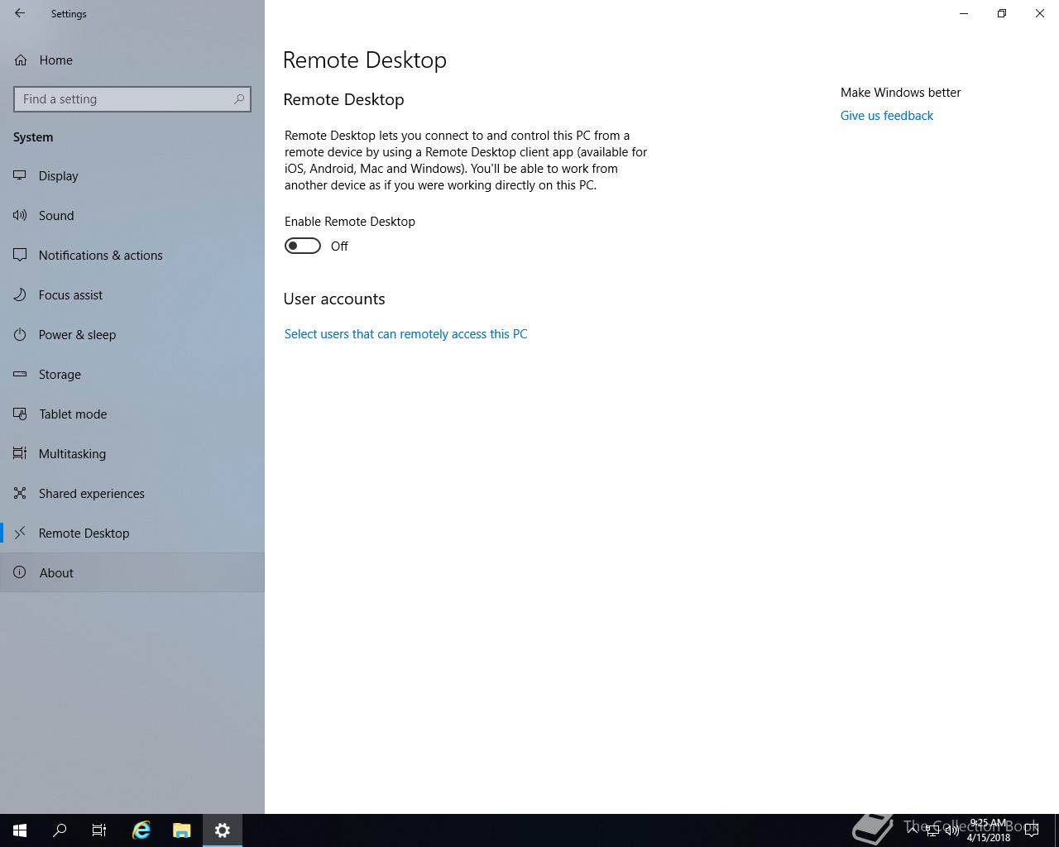Open the Focus assist page

click(132, 295)
